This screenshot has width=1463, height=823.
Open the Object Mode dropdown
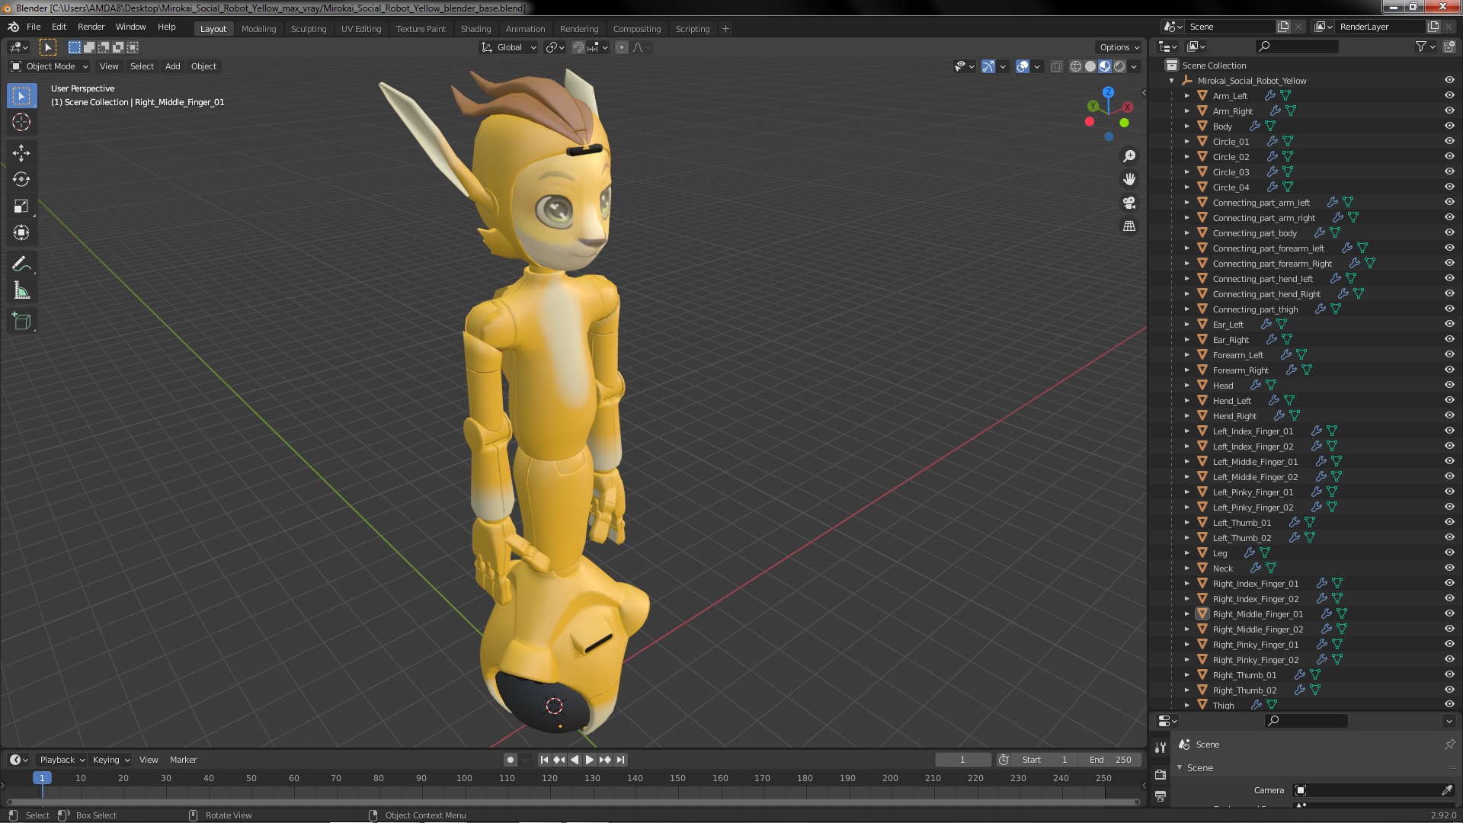(x=50, y=66)
